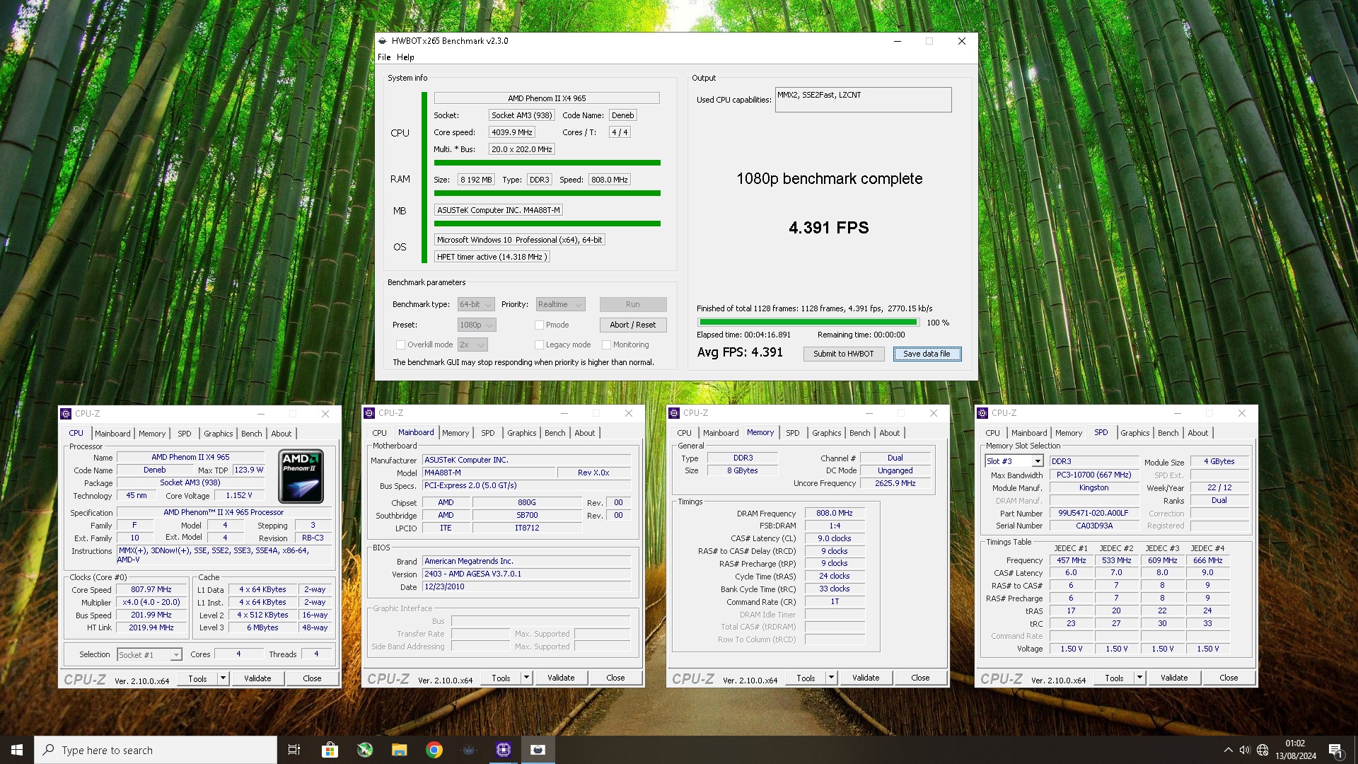Click the 100% benchmark progress bar

pyautogui.click(x=808, y=323)
